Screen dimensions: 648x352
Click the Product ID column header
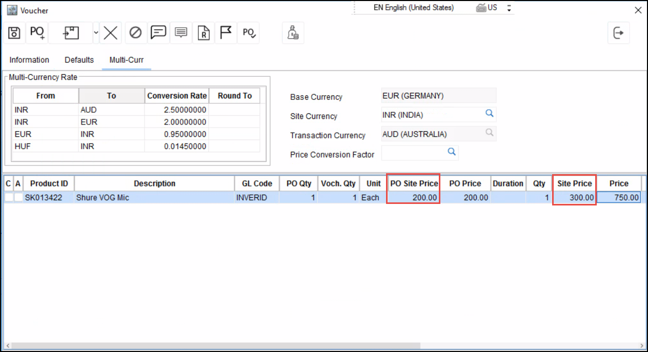pyautogui.click(x=49, y=183)
